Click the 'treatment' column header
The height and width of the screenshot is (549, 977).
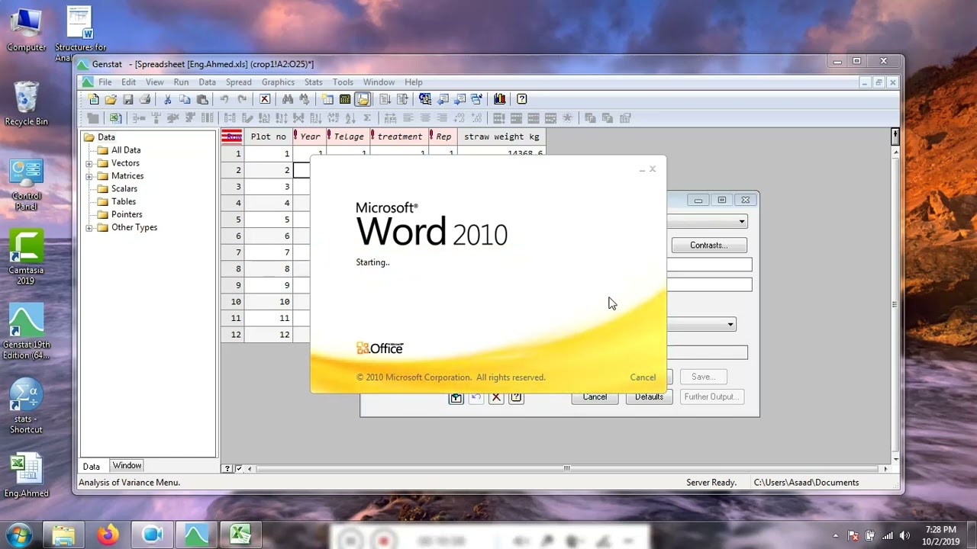[x=399, y=137]
